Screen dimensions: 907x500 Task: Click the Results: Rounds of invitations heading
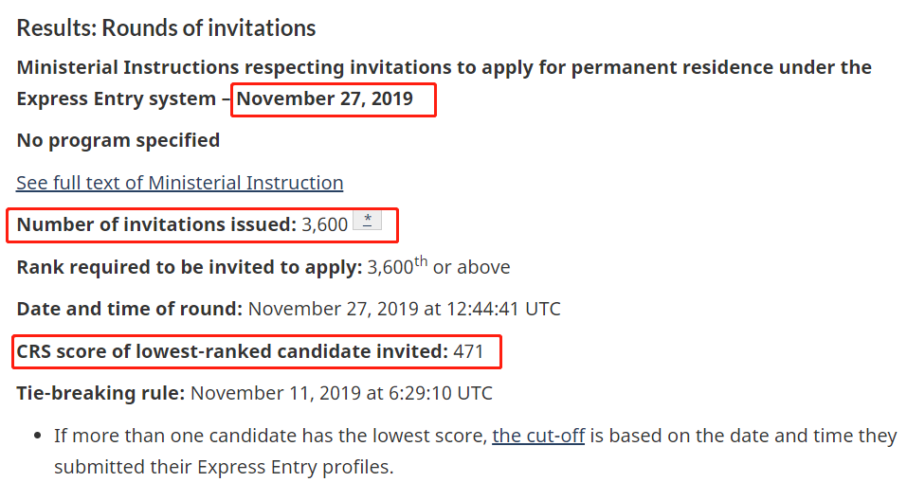click(166, 27)
